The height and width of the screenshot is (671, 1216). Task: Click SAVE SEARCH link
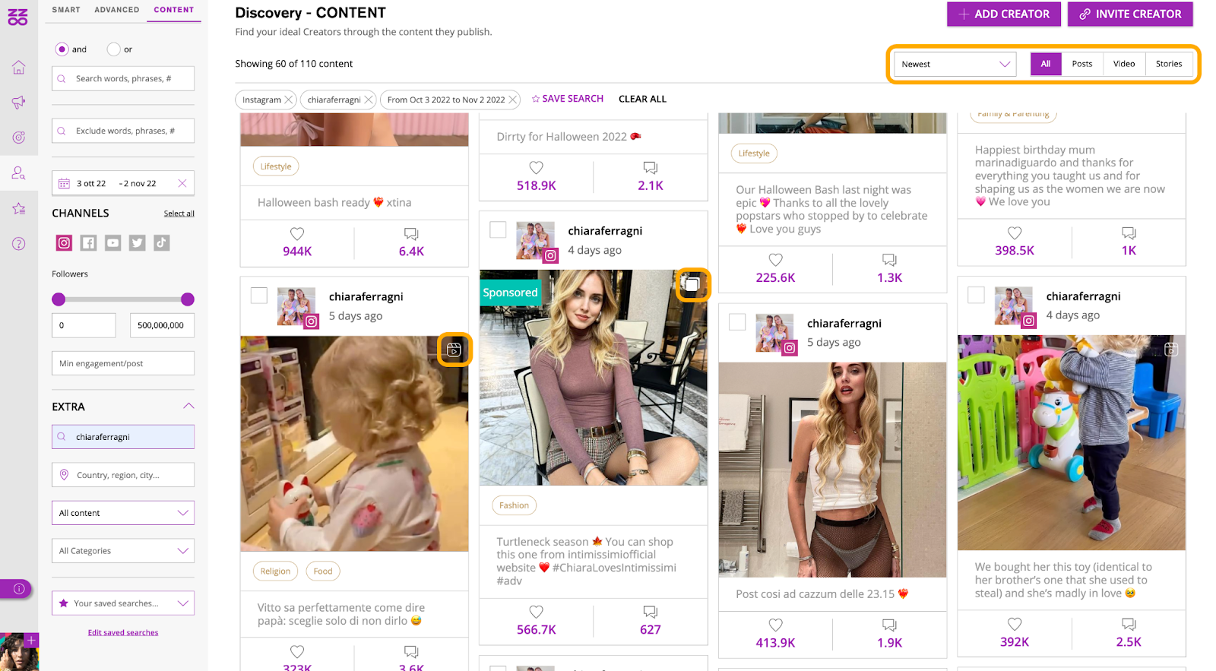point(567,99)
